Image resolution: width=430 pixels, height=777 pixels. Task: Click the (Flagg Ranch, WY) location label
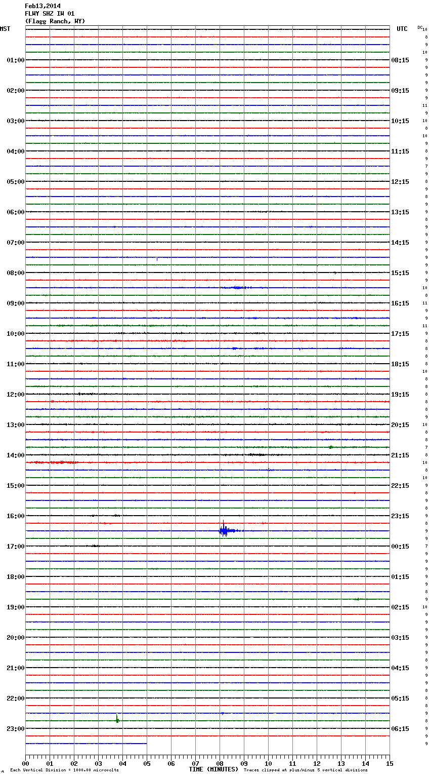pyautogui.click(x=55, y=21)
